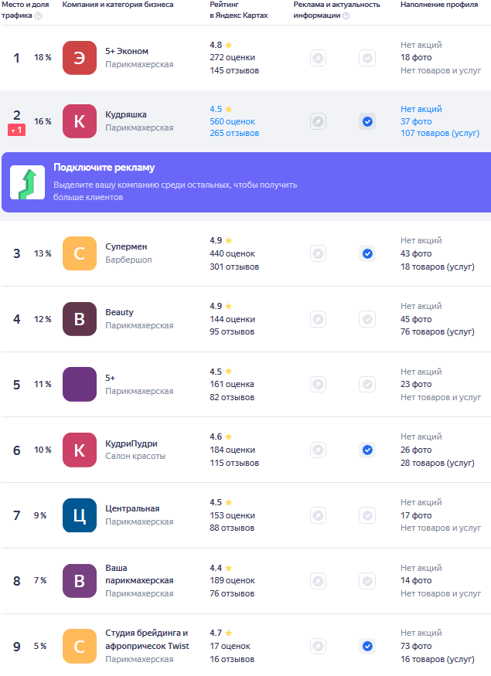Click the blue verified badge for Кудряшка

(367, 121)
